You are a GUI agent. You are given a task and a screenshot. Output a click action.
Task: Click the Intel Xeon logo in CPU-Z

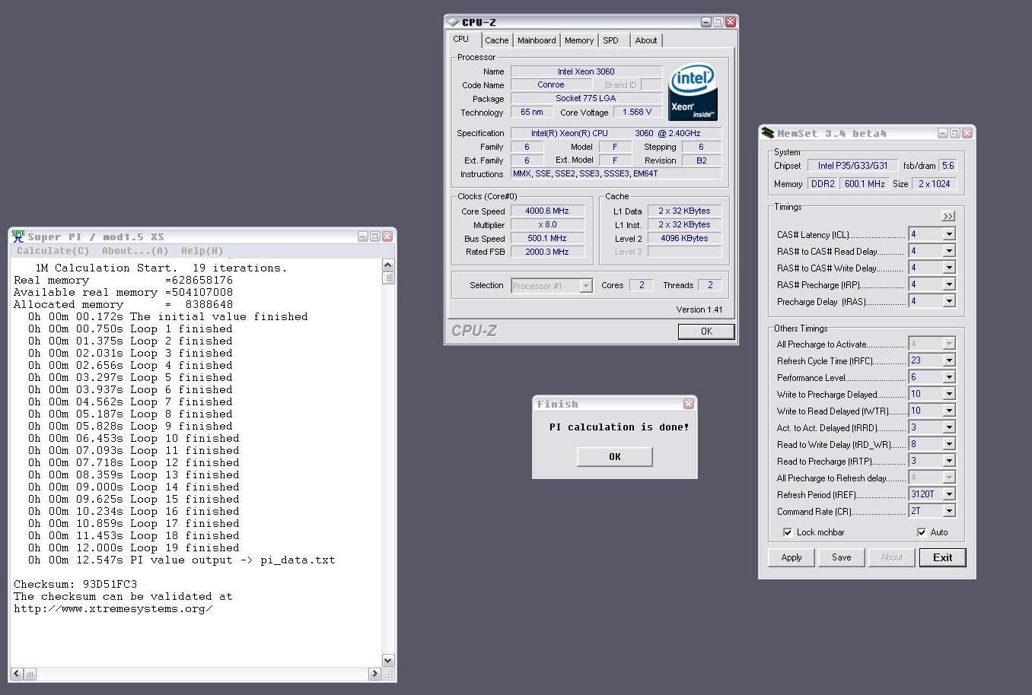(693, 92)
